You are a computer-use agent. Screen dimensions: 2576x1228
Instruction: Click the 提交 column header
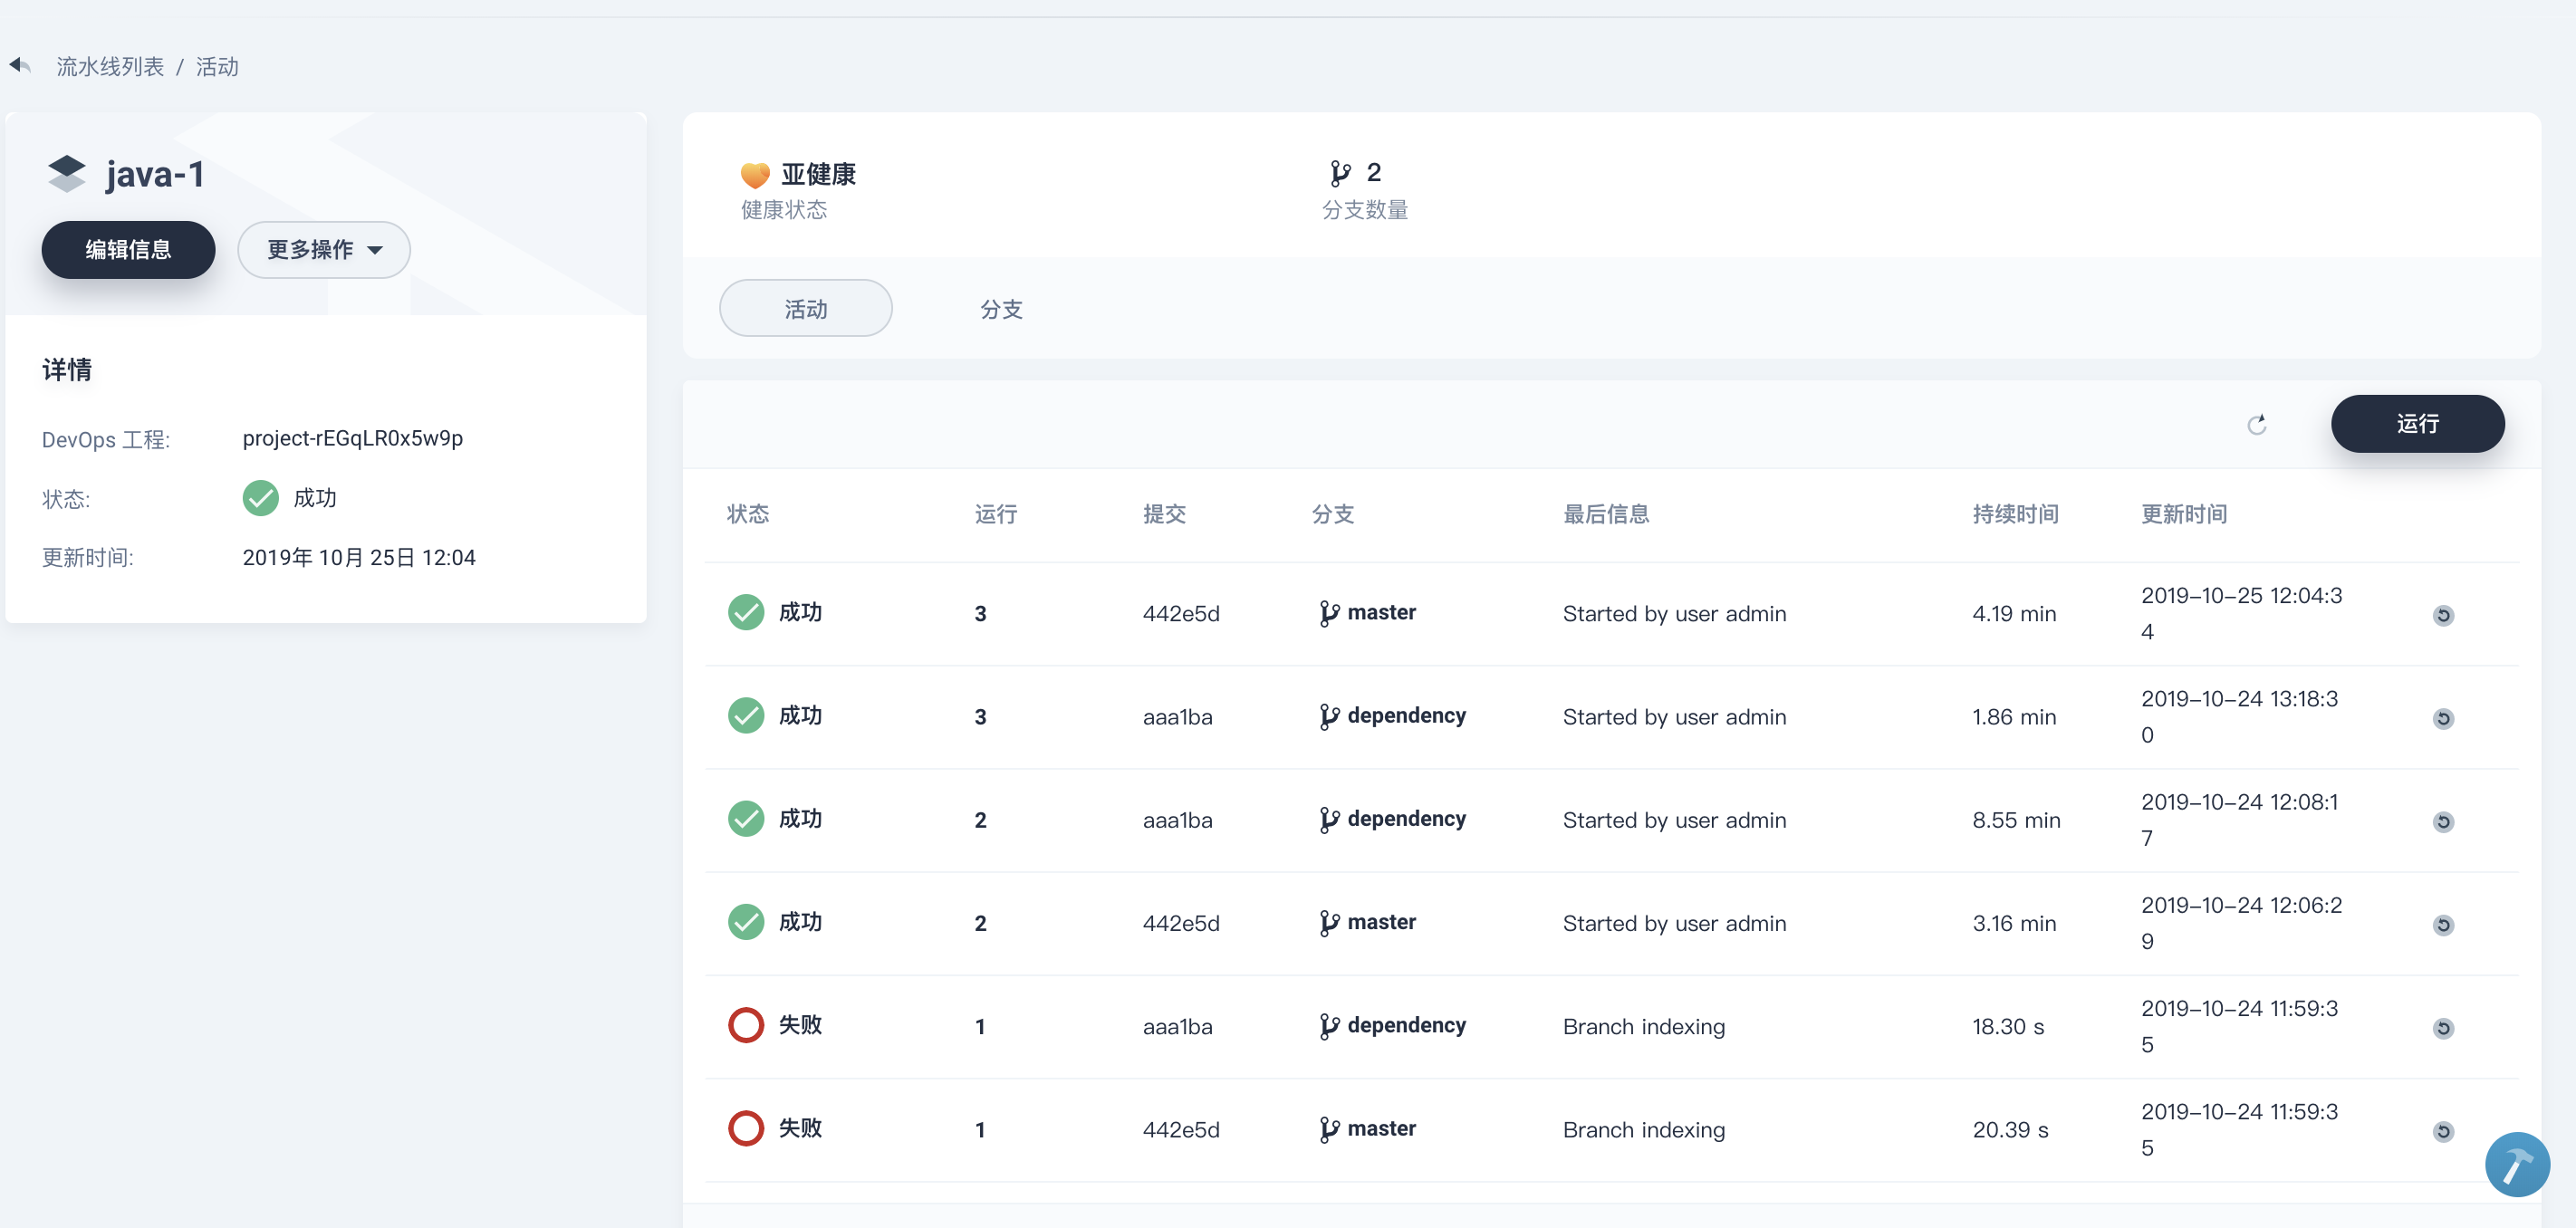click(x=1164, y=514)
